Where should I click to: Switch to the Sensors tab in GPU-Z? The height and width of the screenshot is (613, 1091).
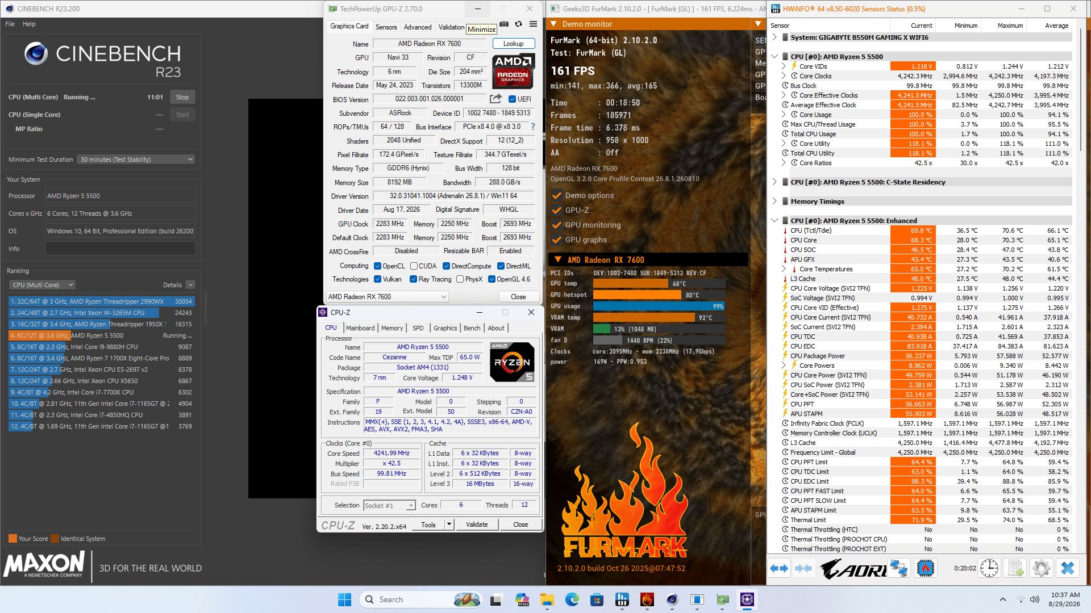click(x=386, y=27)
